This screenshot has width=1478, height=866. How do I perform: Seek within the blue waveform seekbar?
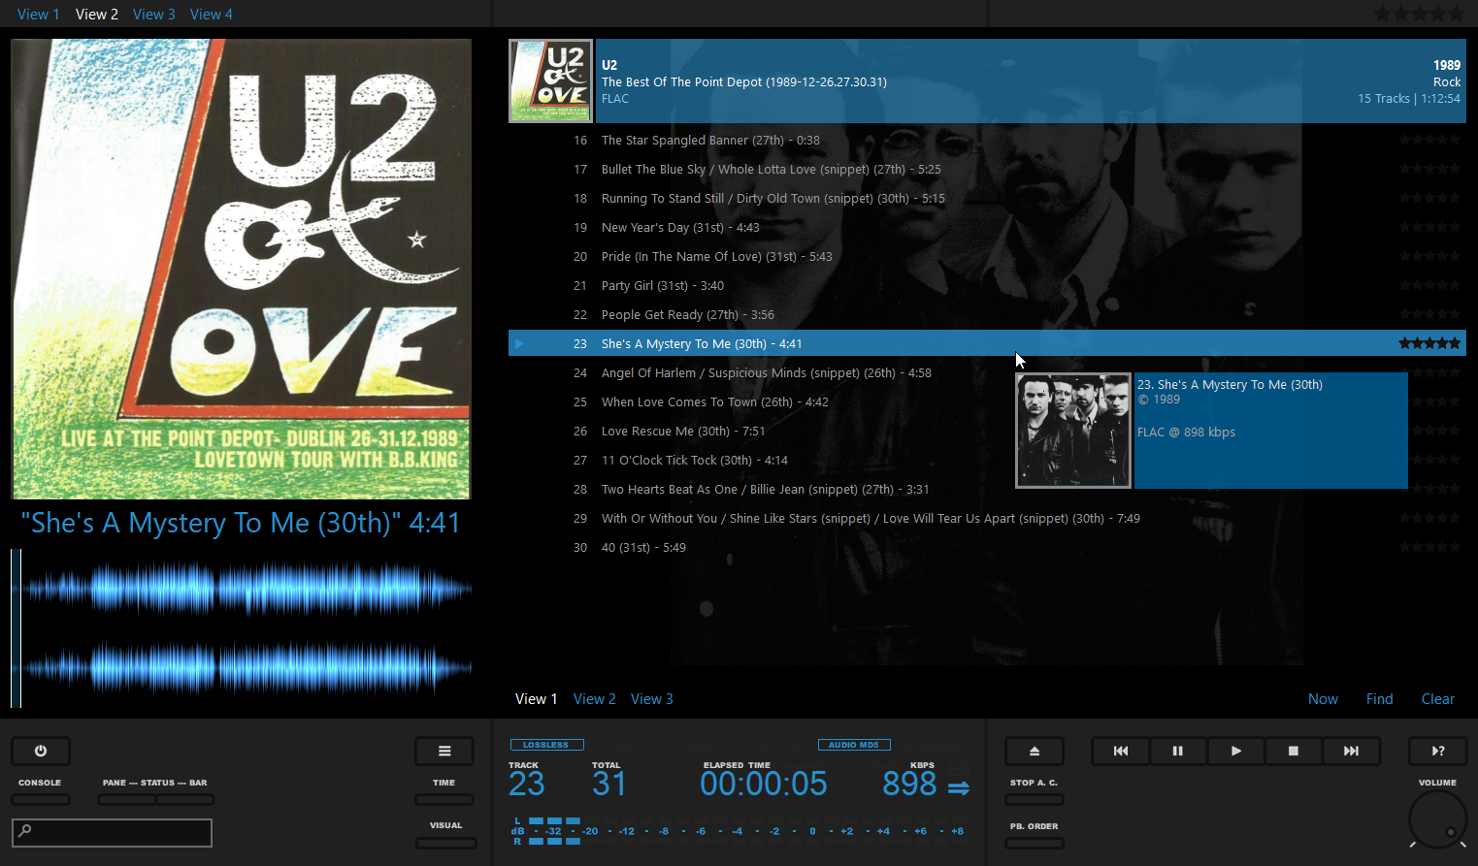pyautogui.click(x=241, y=628)
